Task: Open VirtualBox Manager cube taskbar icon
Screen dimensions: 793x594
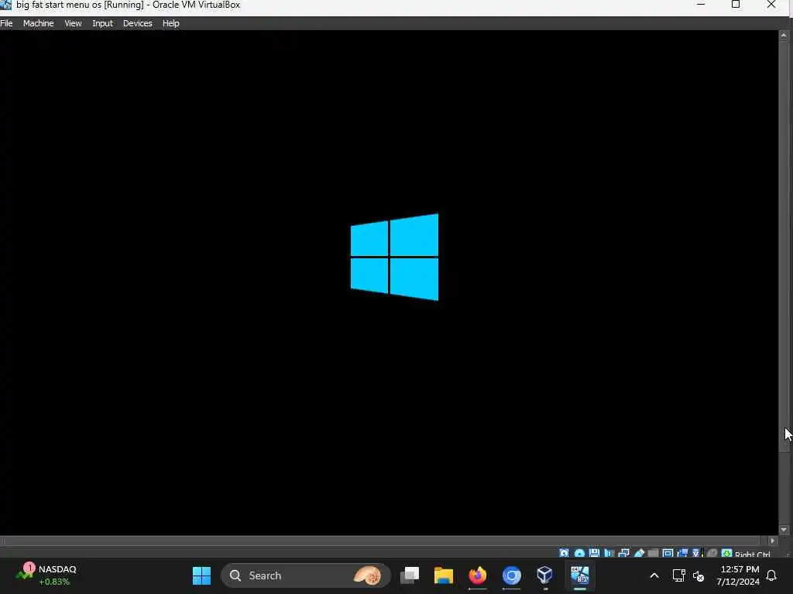Action: point(544,575)
